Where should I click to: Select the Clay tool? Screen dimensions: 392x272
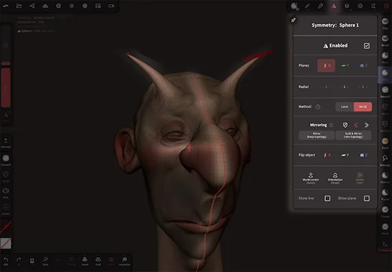[385, 23]
